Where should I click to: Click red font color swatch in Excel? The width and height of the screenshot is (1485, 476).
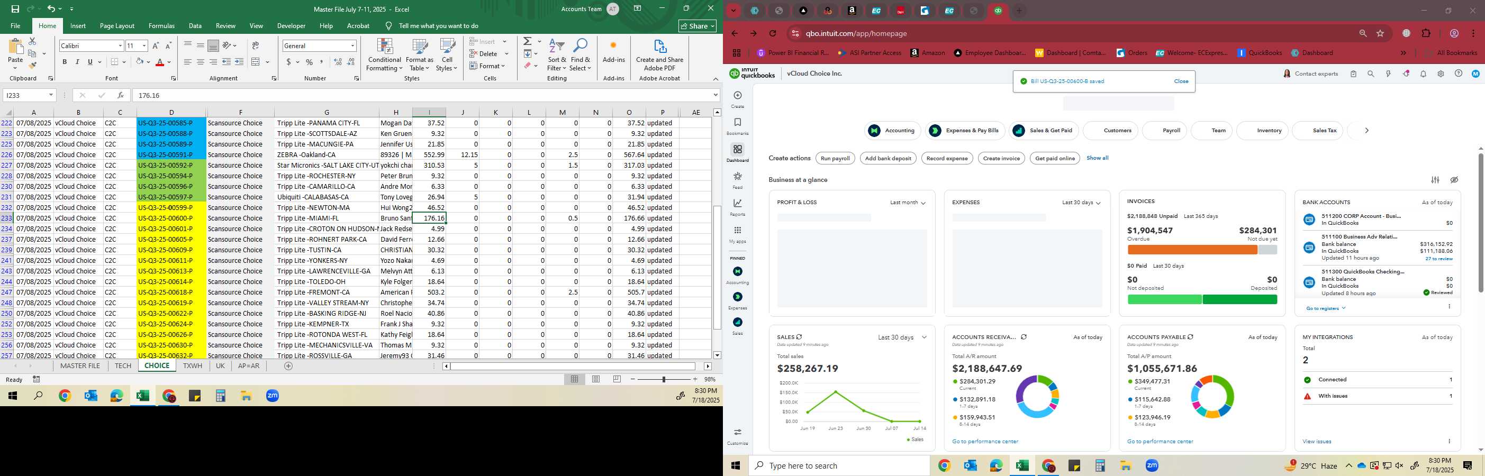[x=160, y=62]
